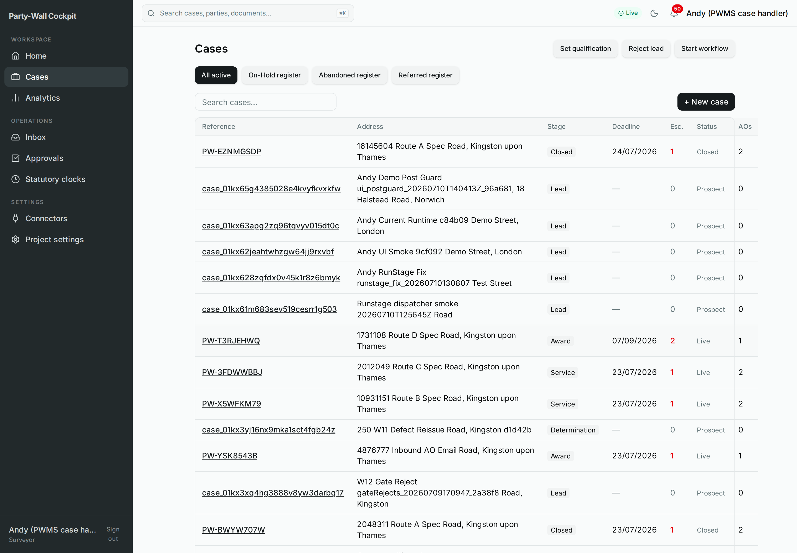Open case case_01kx3yj16nx9mka1sct4fgb24z
The height and width of the screenshot is (553, 797).
point(268,430)
